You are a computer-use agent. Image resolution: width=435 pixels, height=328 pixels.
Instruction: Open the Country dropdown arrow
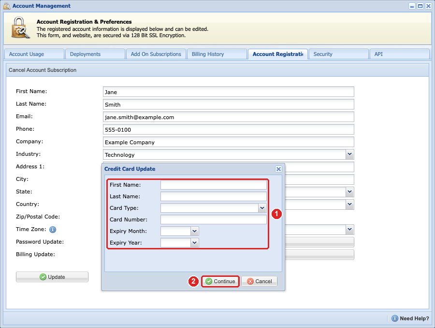[x=349, y=204]
